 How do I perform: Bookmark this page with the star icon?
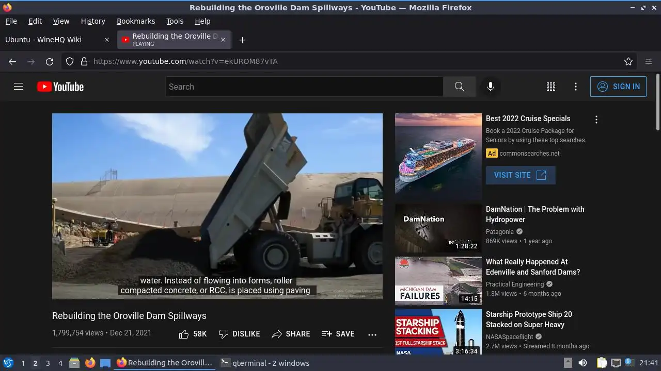pos(628,61)
